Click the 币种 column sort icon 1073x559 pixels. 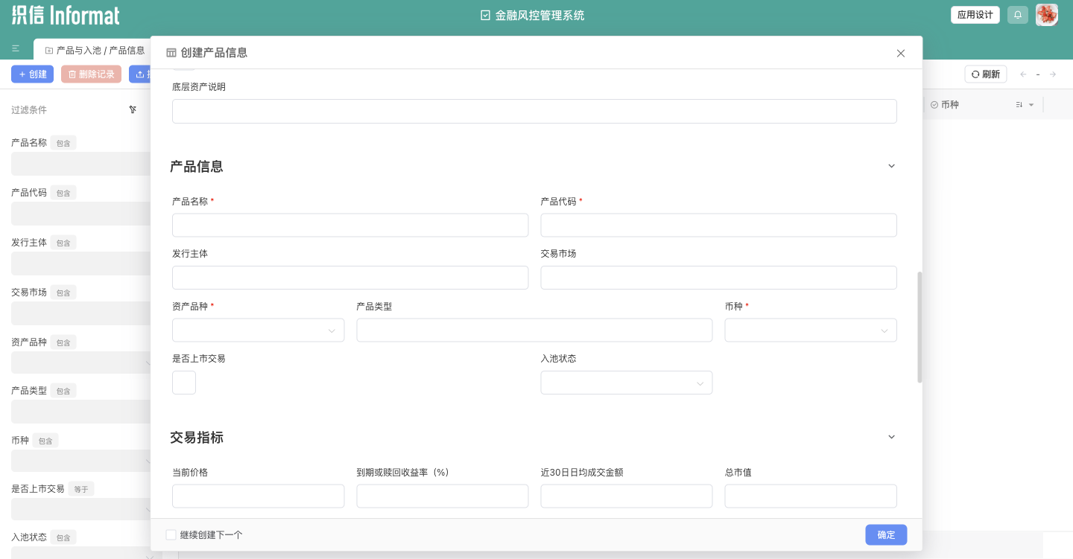coord(1019,105)
